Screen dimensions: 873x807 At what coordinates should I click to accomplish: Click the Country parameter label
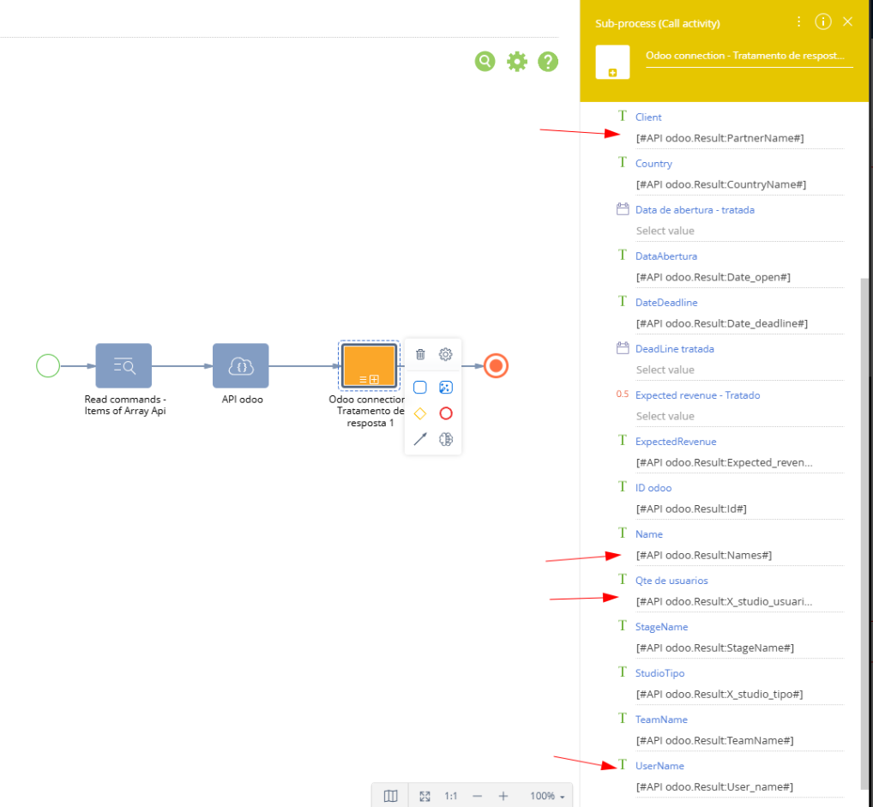(x=653, y=164)
